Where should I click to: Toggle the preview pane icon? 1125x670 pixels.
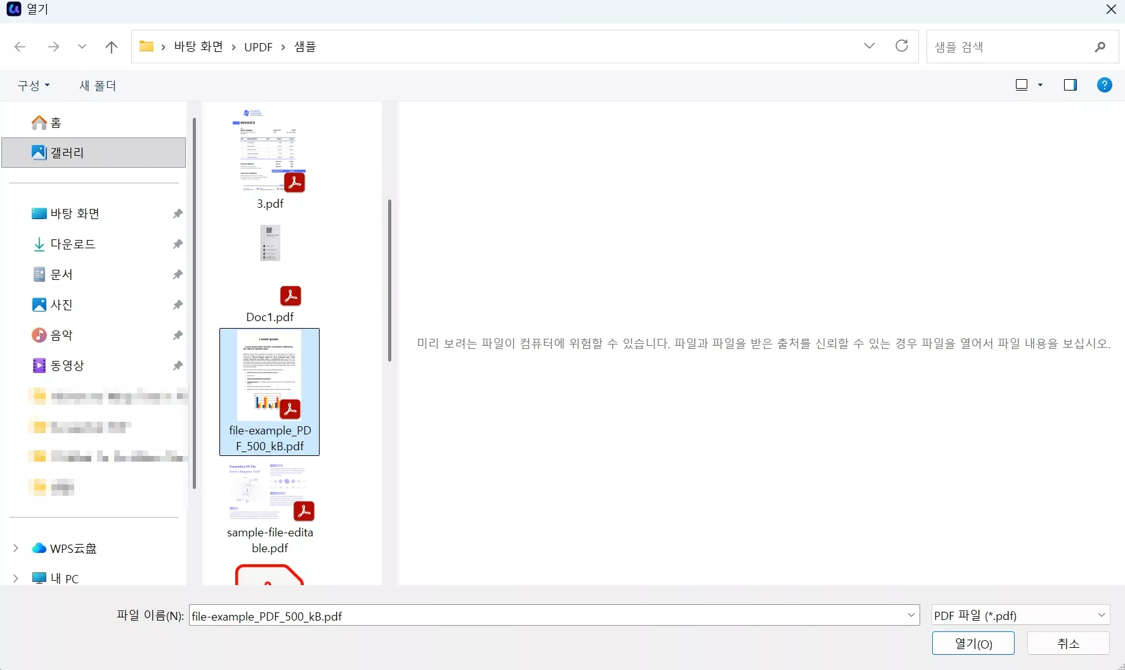[1070, 84]
